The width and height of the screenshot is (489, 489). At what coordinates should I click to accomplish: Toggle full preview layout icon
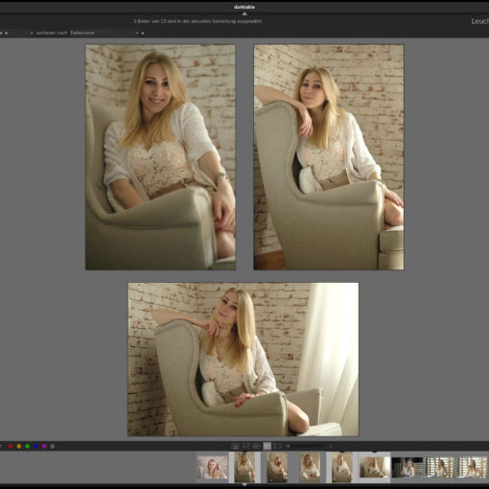(278, 446)
